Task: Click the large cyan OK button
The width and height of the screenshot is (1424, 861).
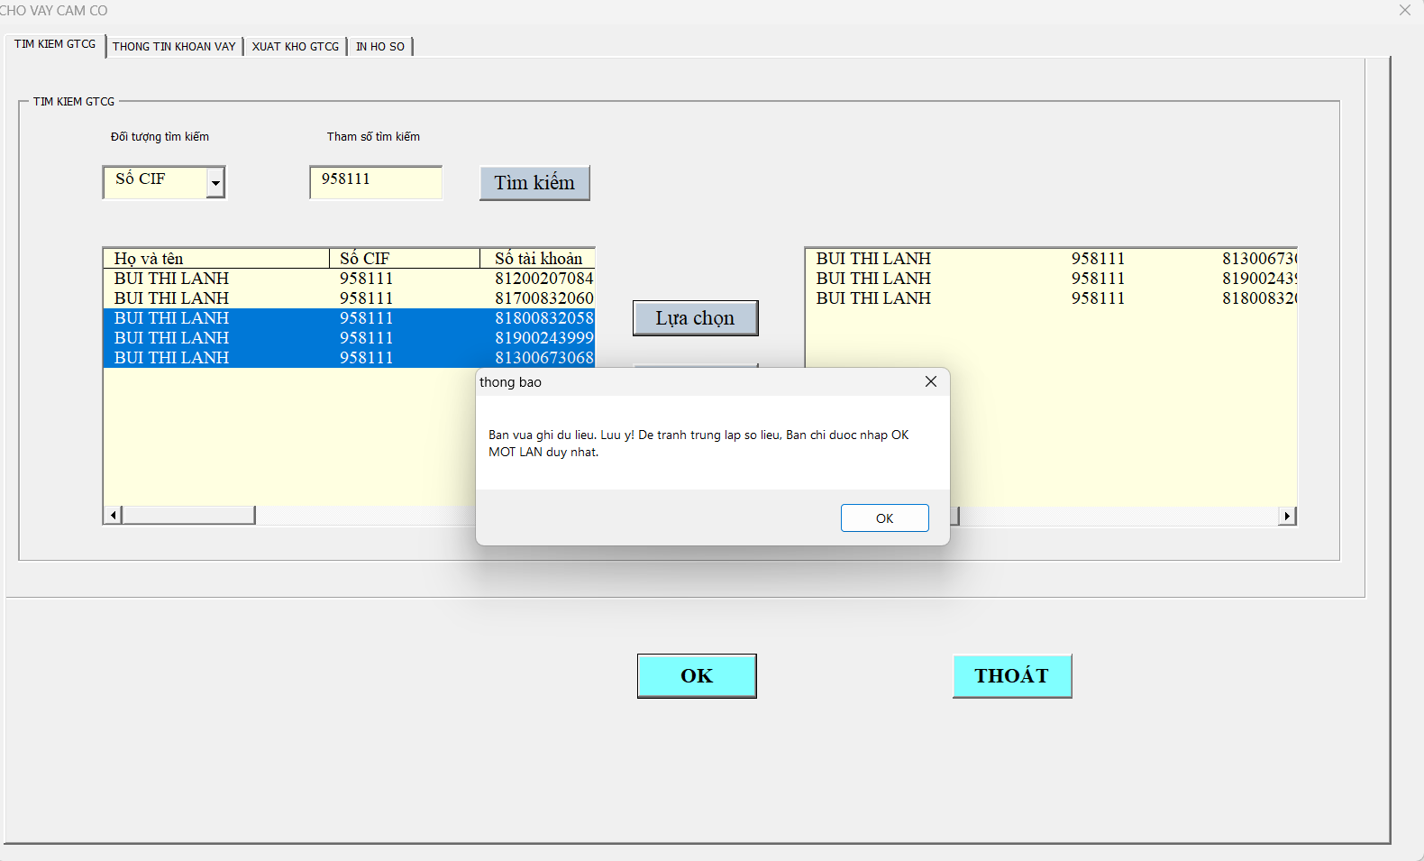Action: click(x=697, y=676)
